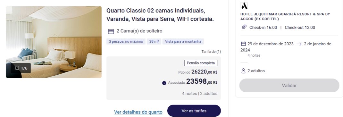Click the Validar button
Screen dimensions: 343x117
(289, 85)
